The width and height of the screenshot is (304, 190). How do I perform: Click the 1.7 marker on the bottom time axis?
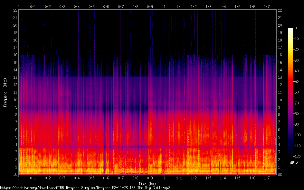[x=267, y=178]
